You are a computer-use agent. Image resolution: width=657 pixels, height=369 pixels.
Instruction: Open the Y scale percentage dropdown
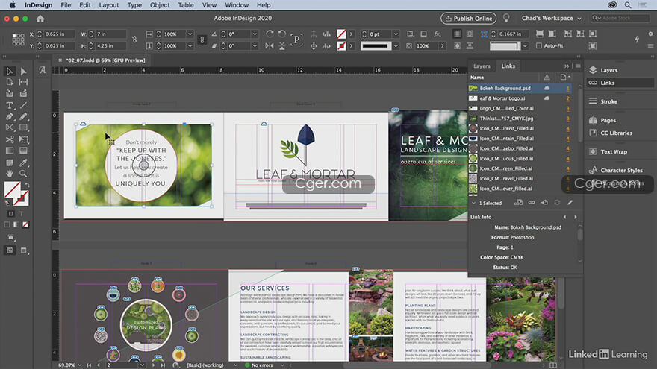click(190, 45)
